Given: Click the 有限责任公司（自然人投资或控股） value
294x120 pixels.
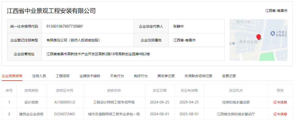Looking at the screenshot, I should point(73,40).
